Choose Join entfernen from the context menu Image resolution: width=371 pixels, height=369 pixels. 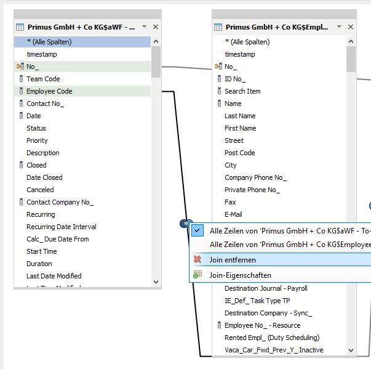(x=233, y=260)
